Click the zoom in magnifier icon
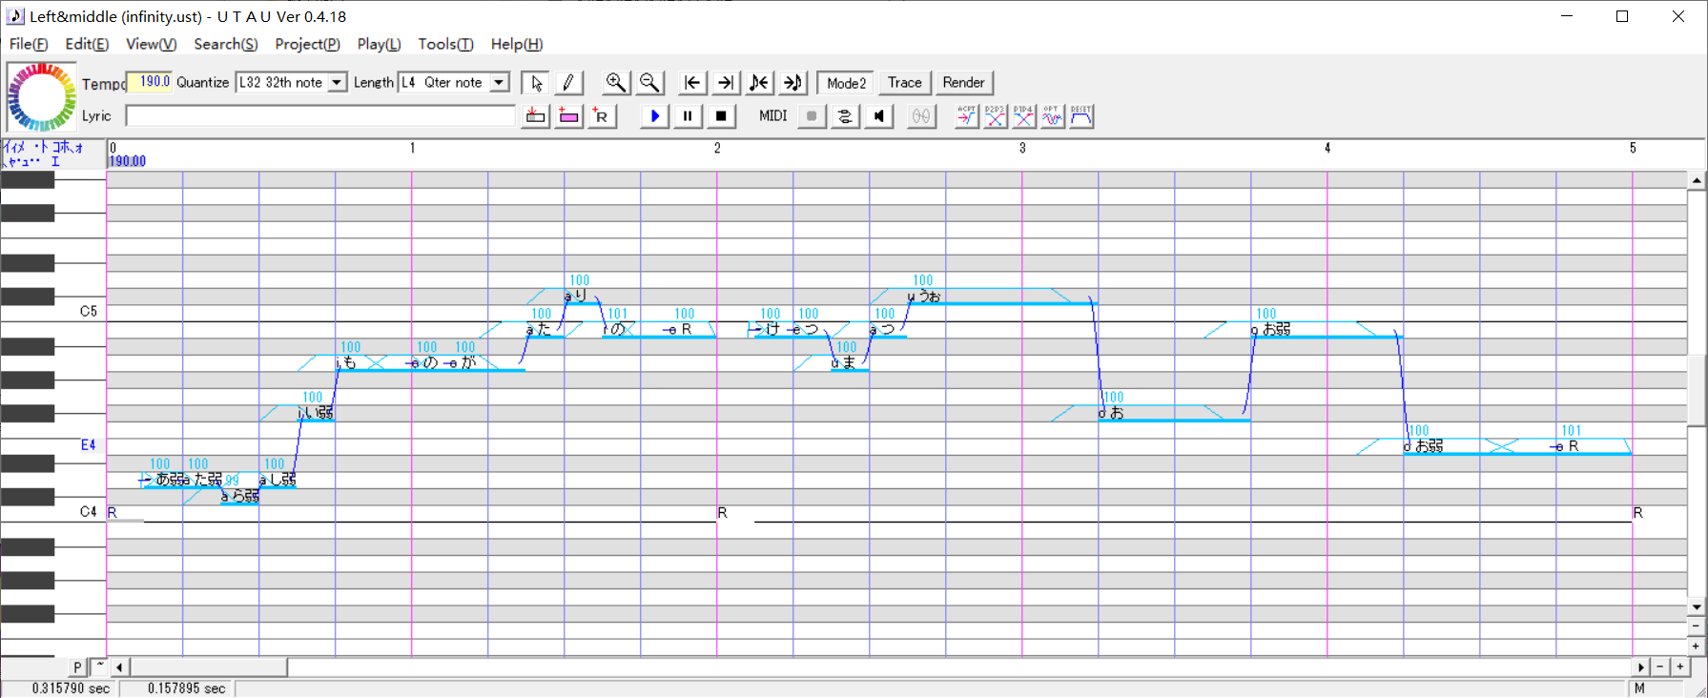The width and height of the screenshot is (1708, 698). coord(616,83)
